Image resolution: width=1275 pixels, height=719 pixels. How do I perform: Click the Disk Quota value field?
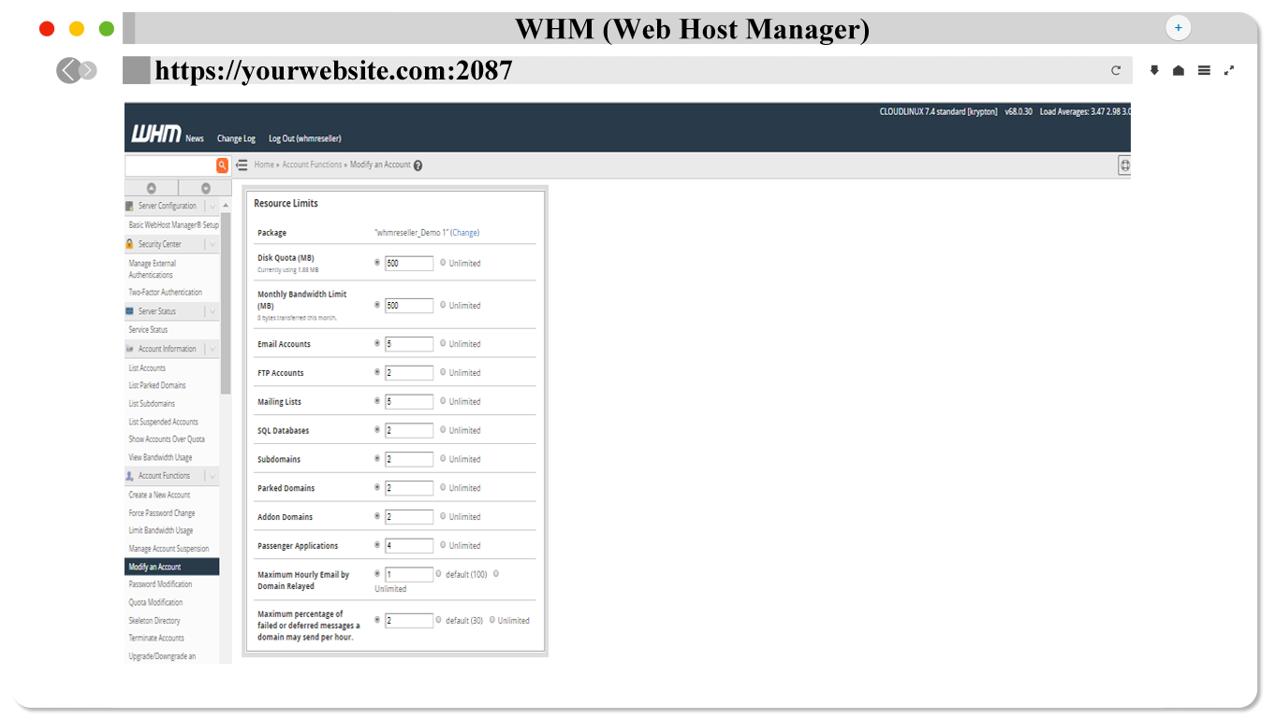409,264
